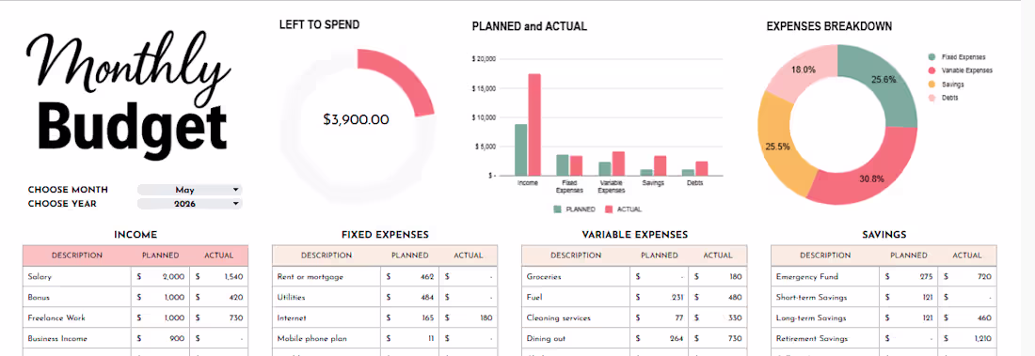
Task: Select the Bonus row label
Action: [x=39, y=298]
